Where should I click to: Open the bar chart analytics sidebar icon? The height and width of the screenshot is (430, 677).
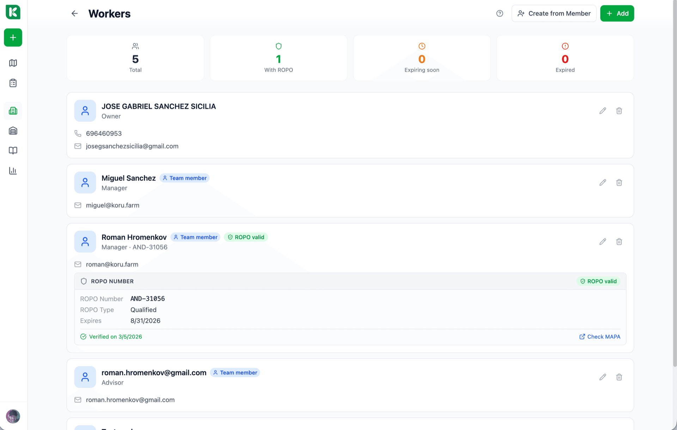pos(13,171)
